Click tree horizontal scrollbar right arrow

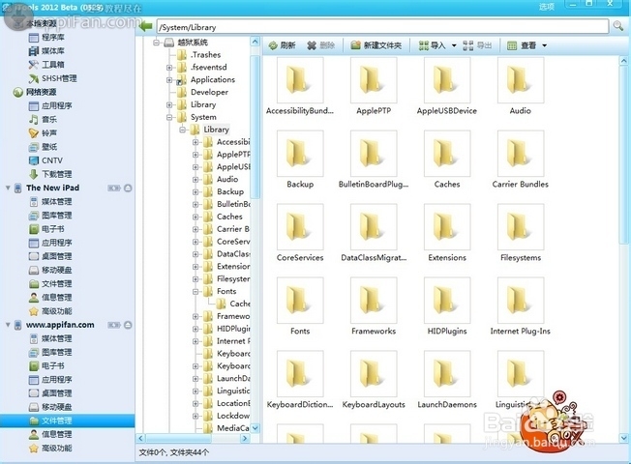245,438
